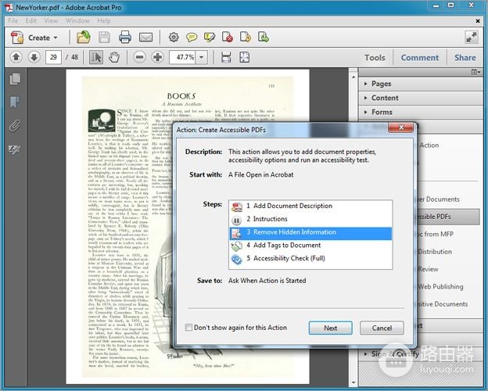The image size is (488, 391).
Task: Open the Attachments paperclip panel
Action: tap(15, 126)
